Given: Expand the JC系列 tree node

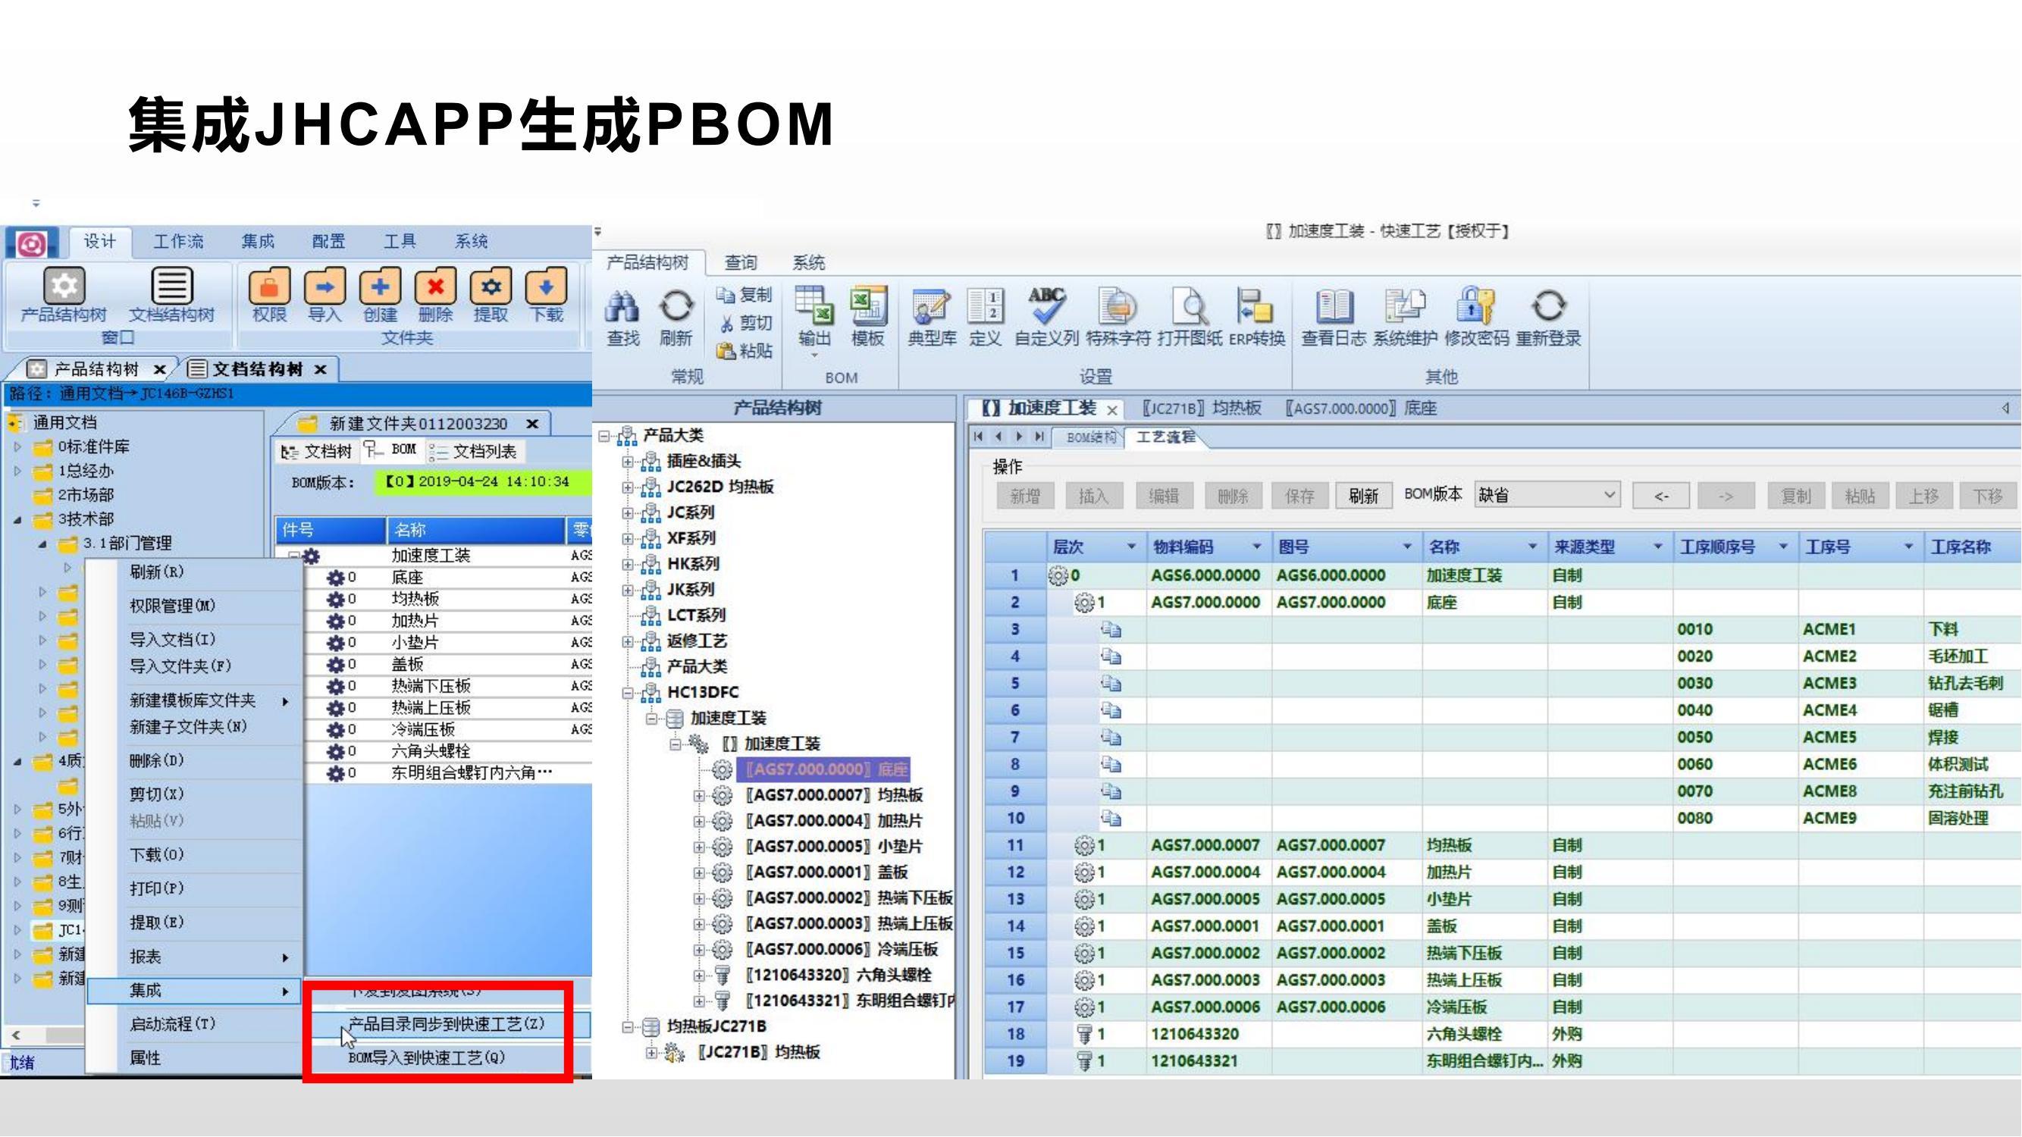Looking at the screenshot, I should click(x=627, y=513).
